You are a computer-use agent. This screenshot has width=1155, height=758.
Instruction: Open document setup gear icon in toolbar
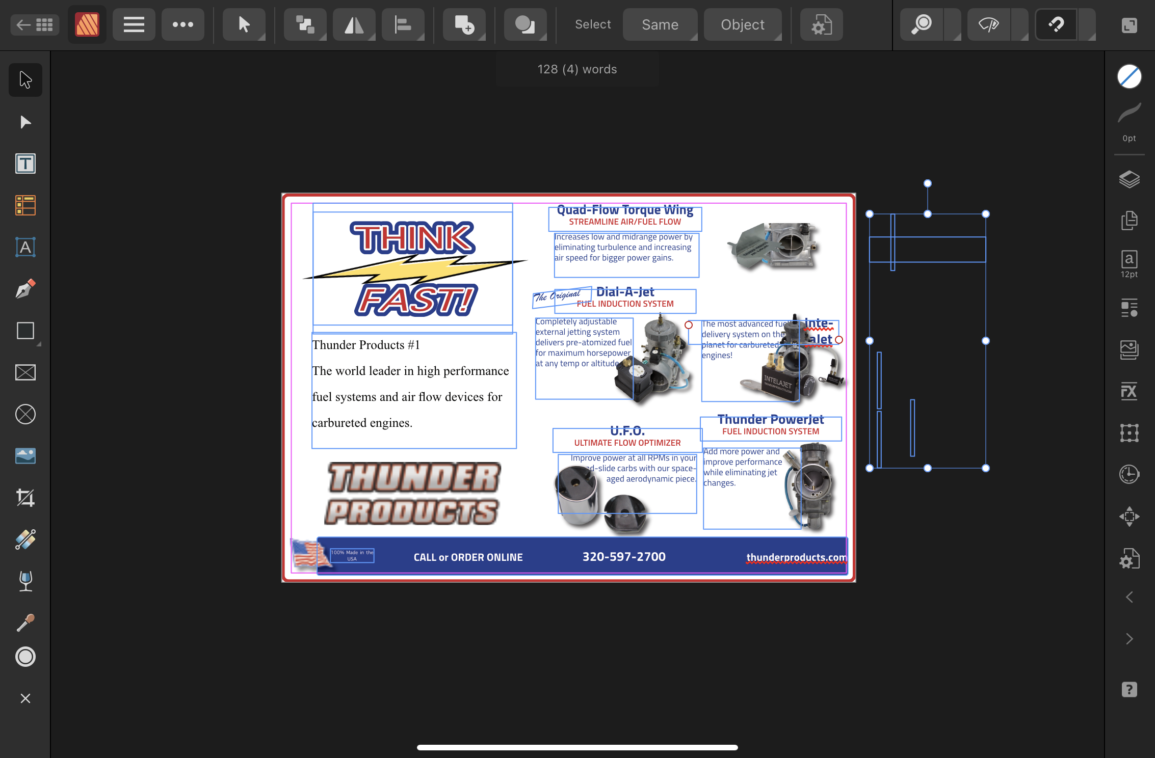[821, 24]
